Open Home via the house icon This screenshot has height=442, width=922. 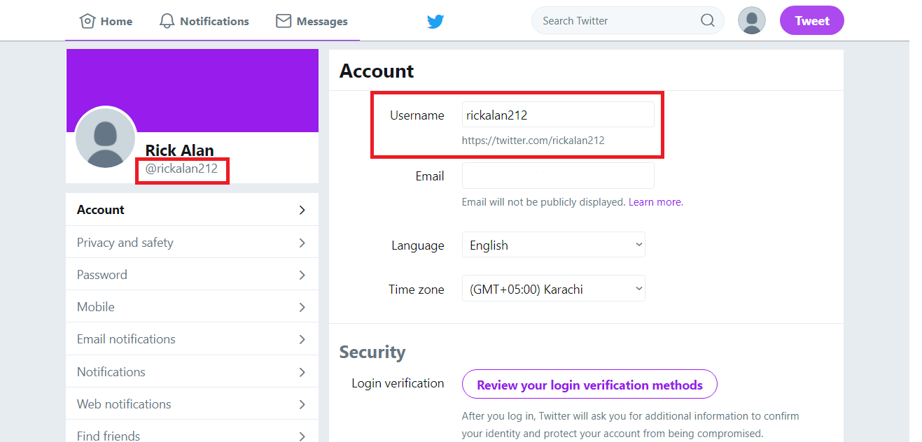pos(88,21)
